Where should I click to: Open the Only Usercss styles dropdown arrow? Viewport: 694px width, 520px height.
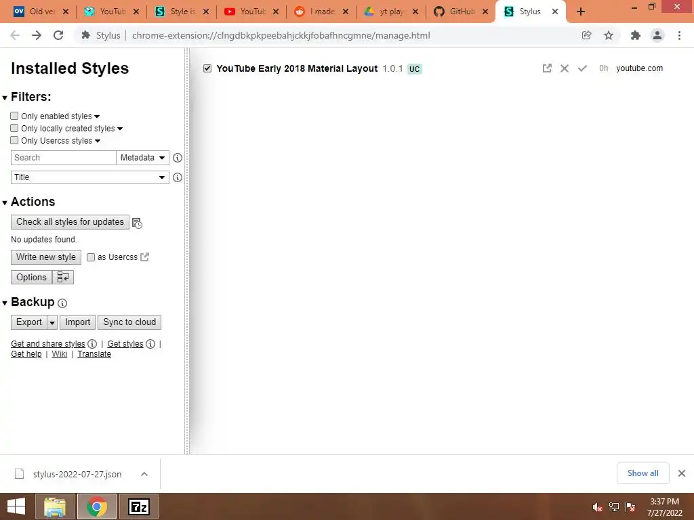[x=98, y=141]
